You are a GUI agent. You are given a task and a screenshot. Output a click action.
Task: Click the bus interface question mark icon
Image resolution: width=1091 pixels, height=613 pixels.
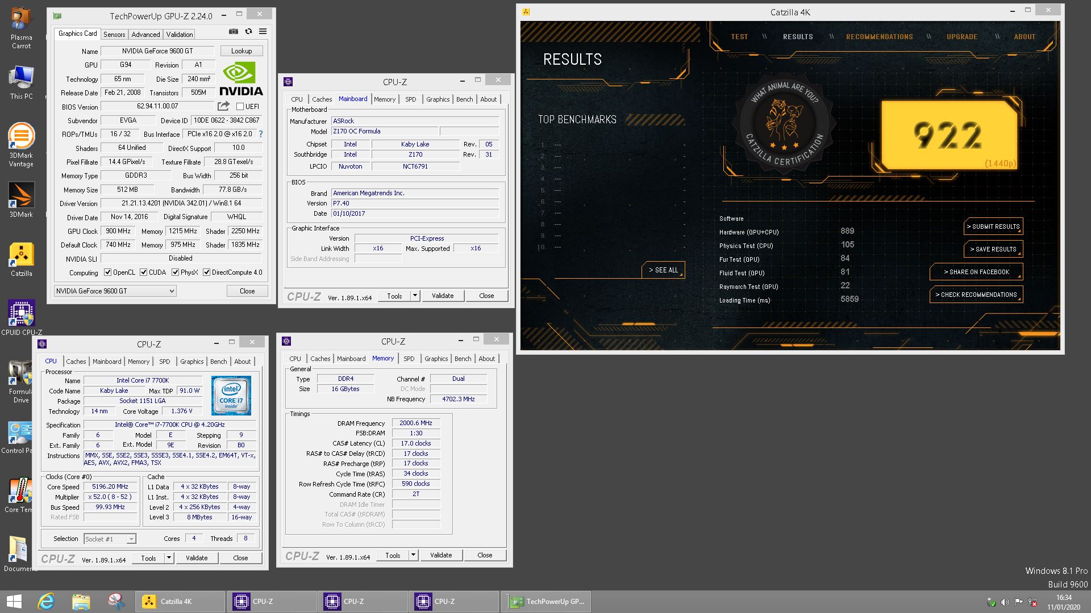pos(261,134)
